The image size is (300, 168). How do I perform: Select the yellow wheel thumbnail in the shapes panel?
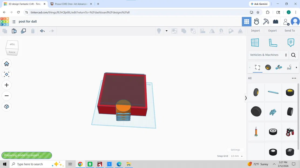[x=290, y=92]
